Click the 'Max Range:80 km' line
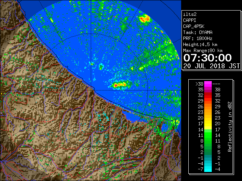 tap(203, 51)
